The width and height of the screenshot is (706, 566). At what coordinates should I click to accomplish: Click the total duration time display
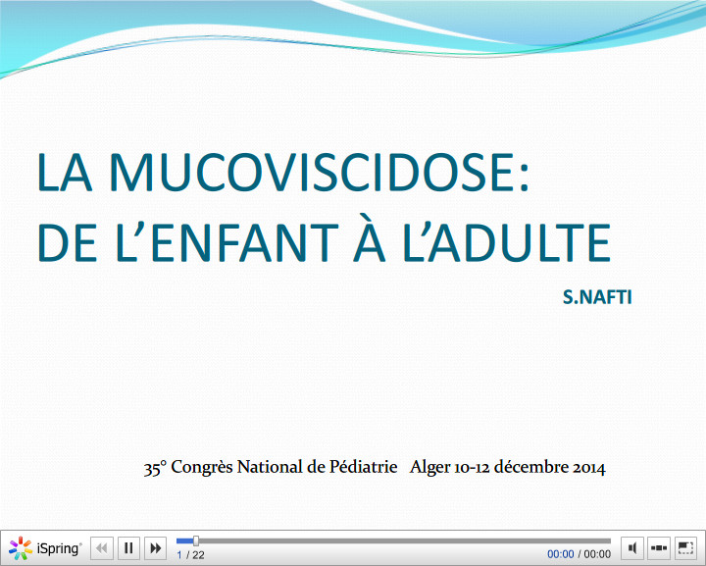(x=597, y=554)
